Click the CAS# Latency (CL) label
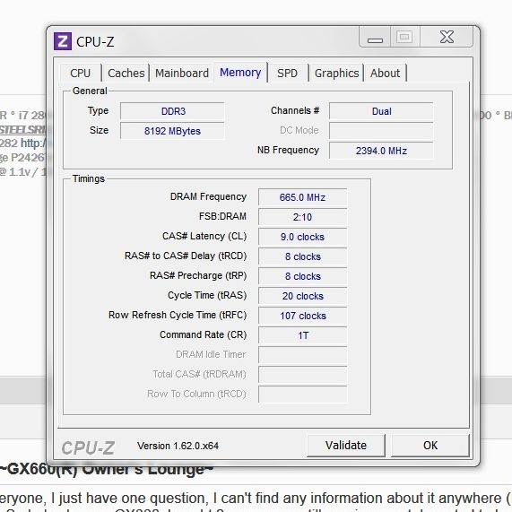This screenshot has height=512, width=512. pyautogui.click(x=204, y=236)
